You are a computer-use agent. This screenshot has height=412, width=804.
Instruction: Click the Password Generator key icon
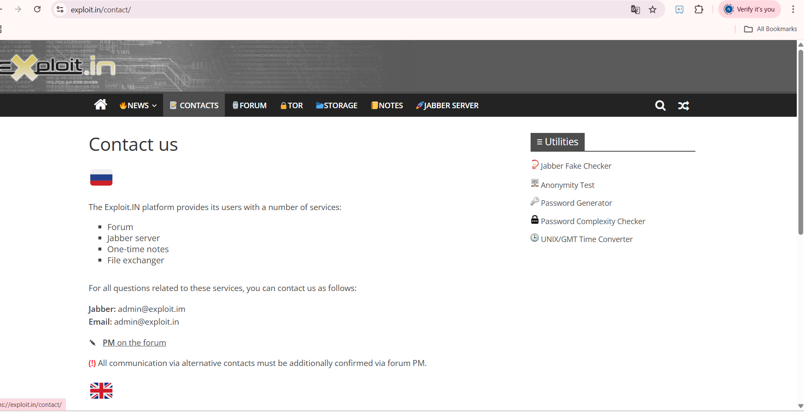point(535,201)
